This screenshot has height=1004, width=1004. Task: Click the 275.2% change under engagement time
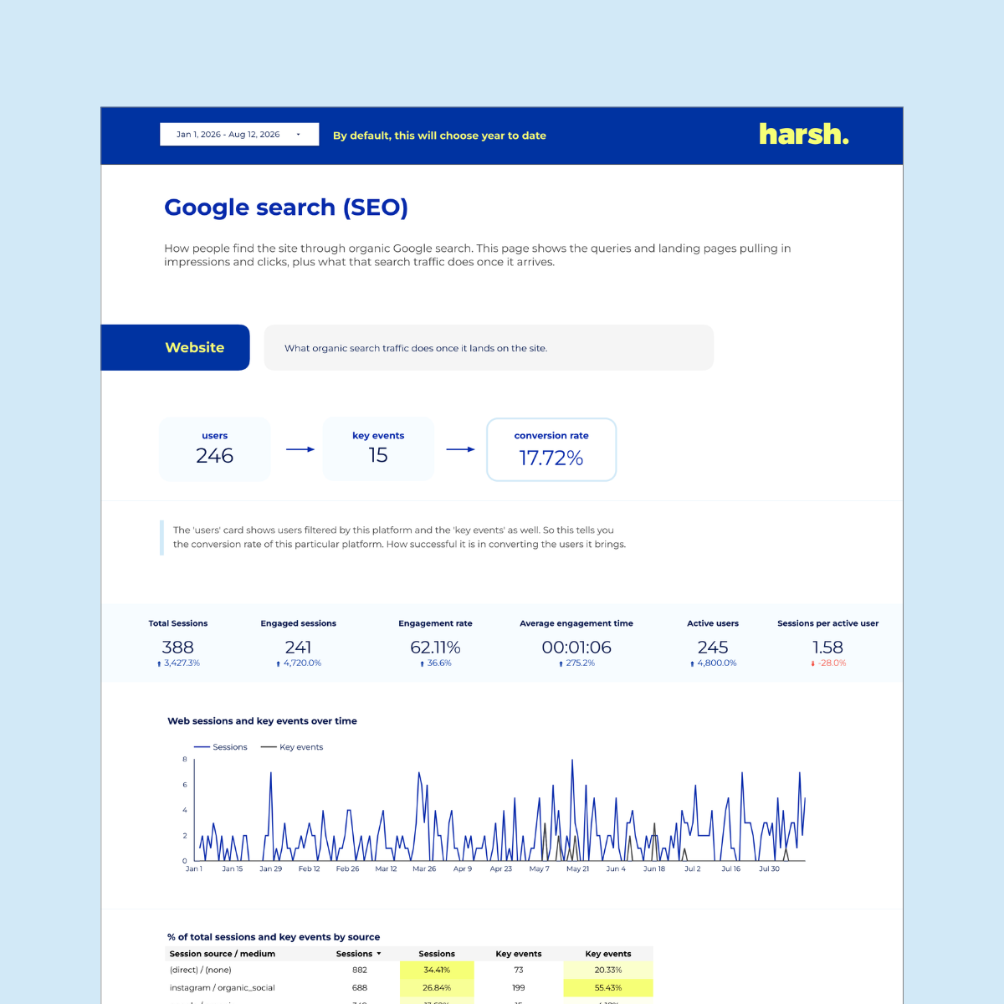[x=577, y=663]
